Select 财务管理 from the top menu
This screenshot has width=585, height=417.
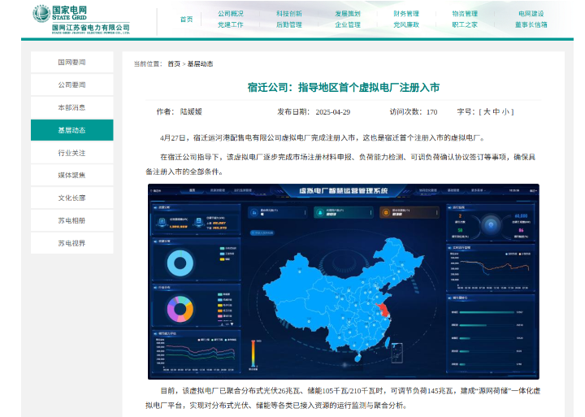tap(406, 14)
